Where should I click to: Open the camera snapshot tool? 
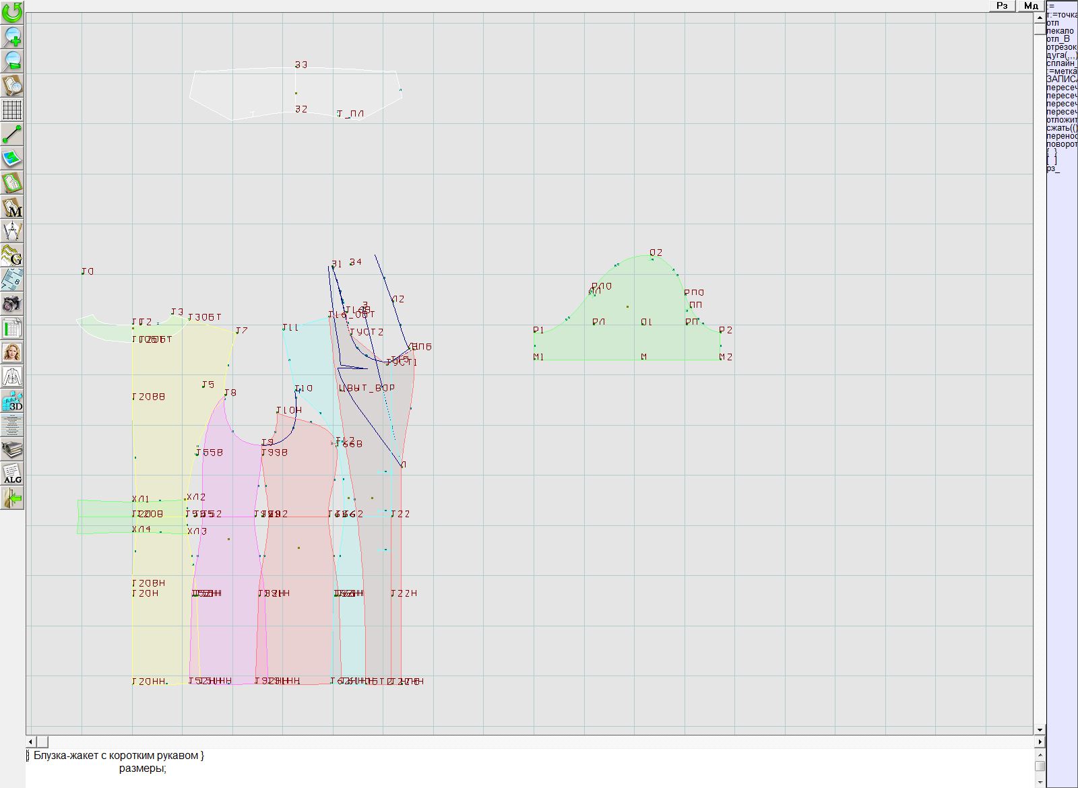(x=12, y=304)
